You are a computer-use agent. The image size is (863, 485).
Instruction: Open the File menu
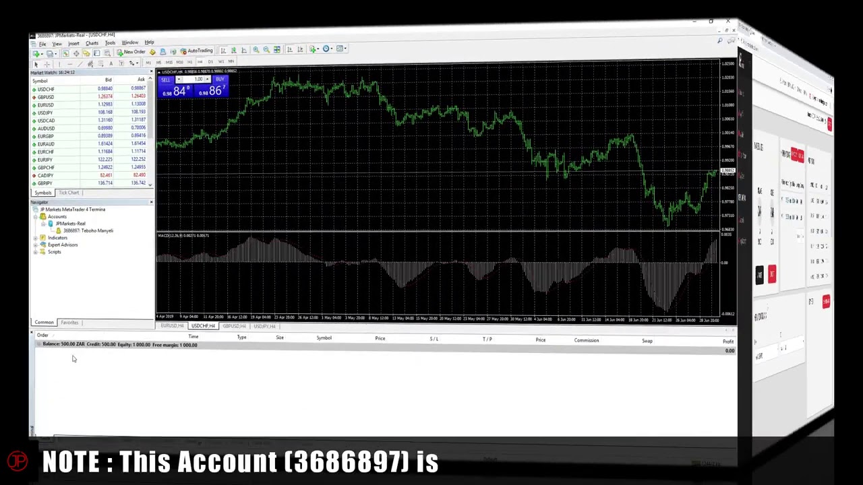[42, 44]
